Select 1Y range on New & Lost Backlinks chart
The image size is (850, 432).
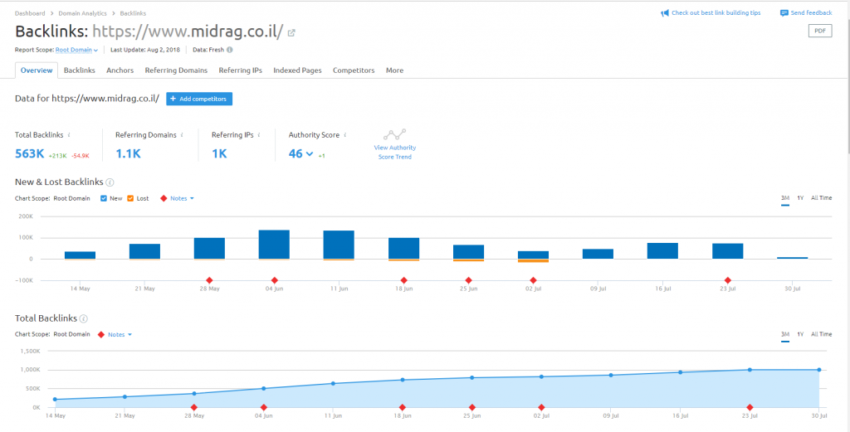[x=800, y=198]
